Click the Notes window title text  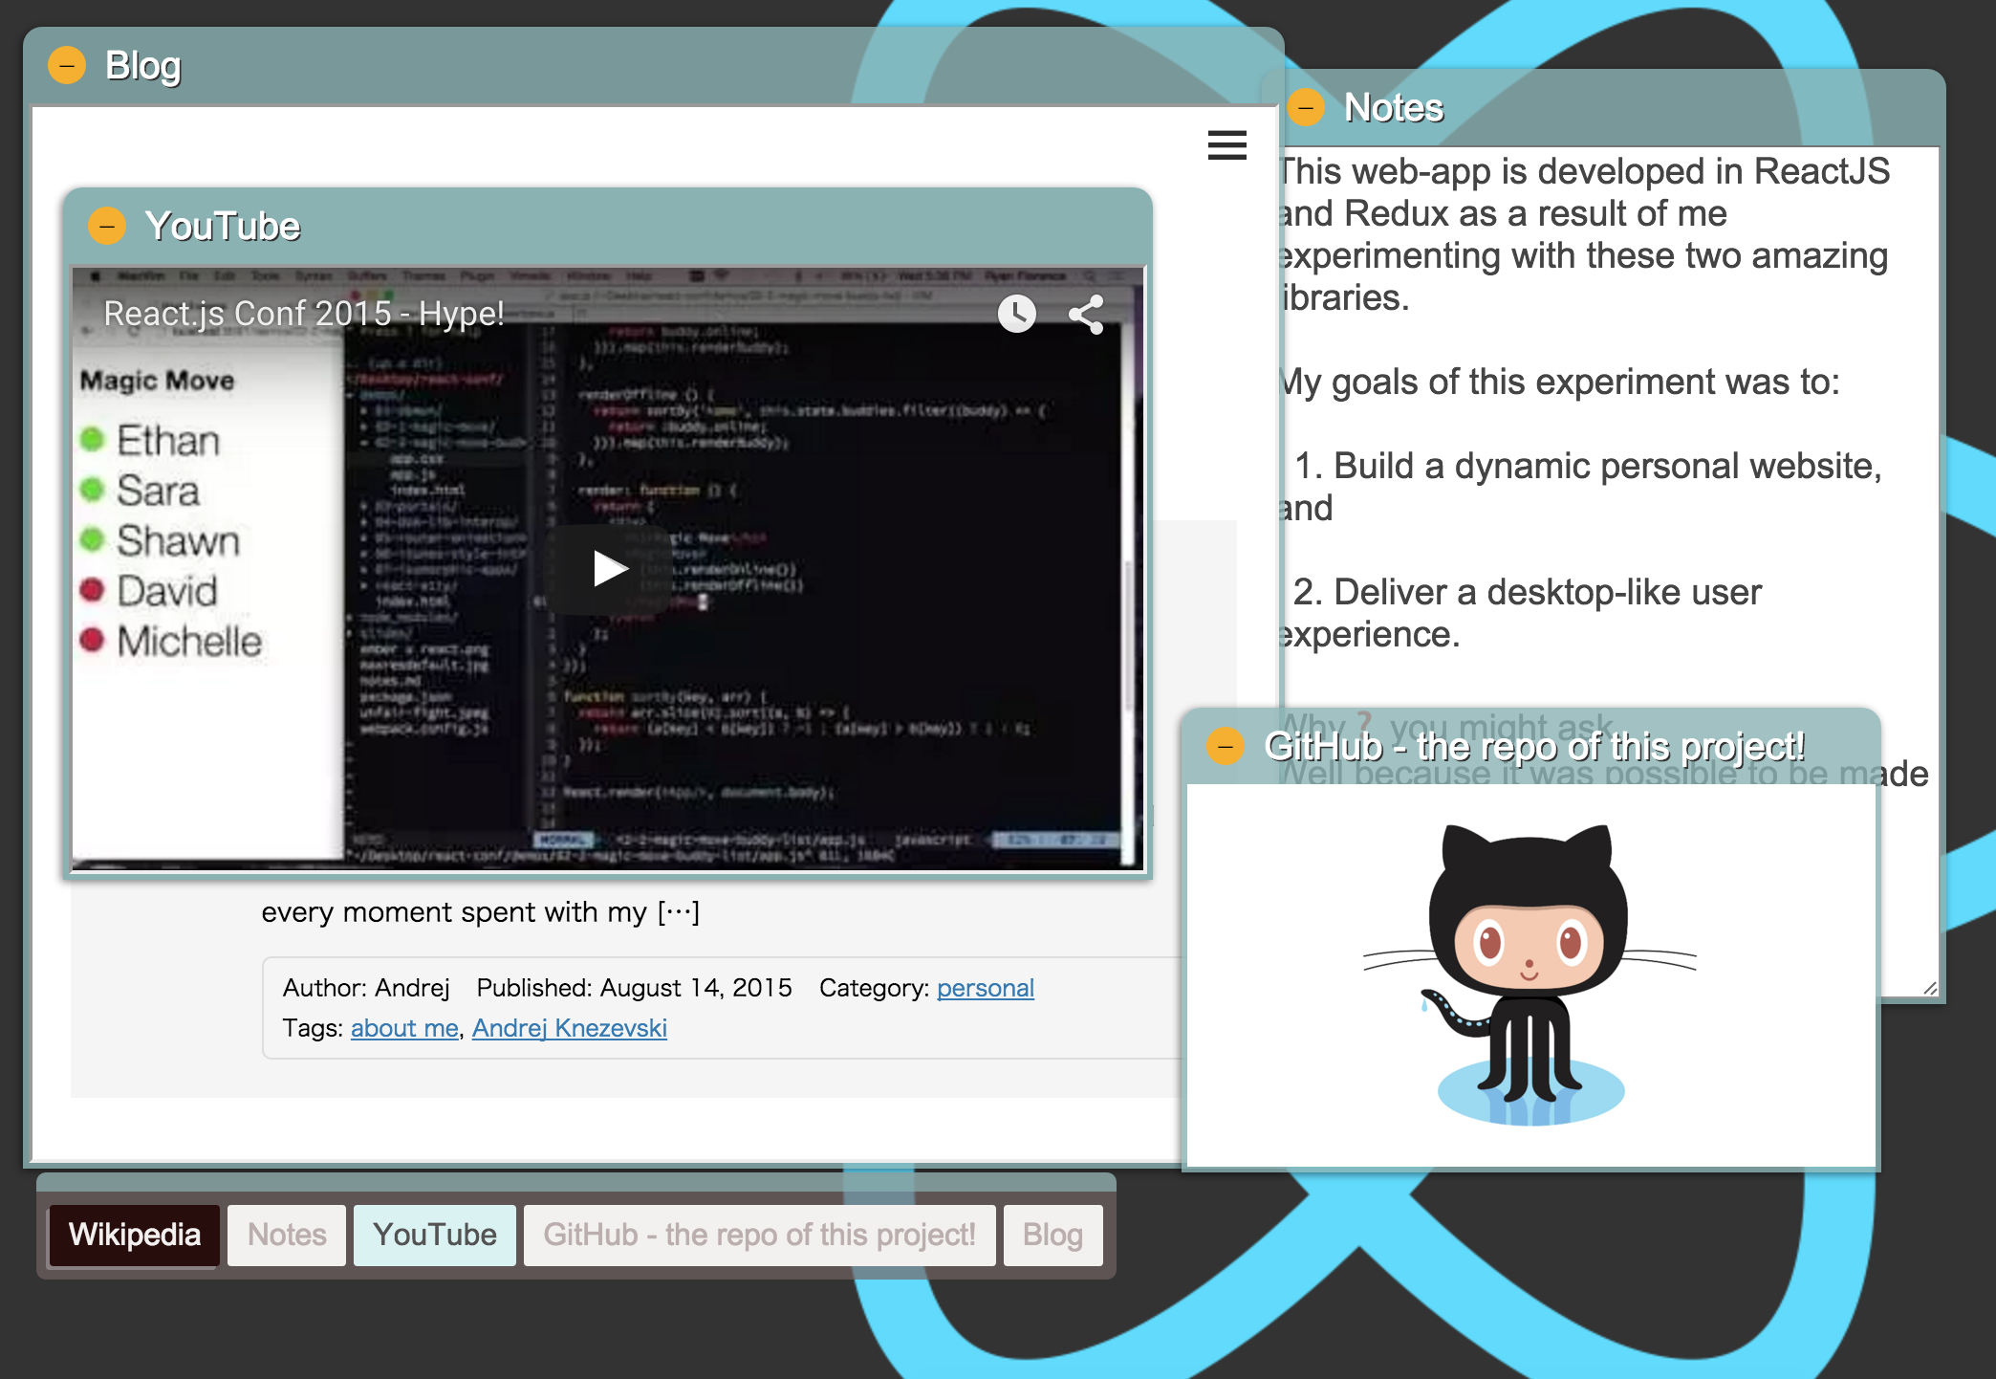click(1394, 107)
